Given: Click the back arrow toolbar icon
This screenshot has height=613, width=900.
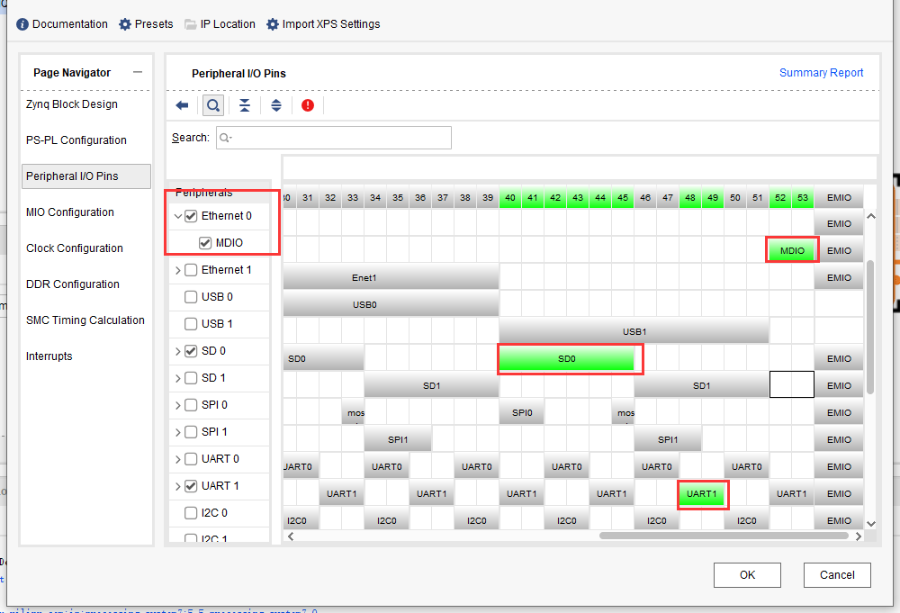Looking at the screenshot, I should (182, 105).
